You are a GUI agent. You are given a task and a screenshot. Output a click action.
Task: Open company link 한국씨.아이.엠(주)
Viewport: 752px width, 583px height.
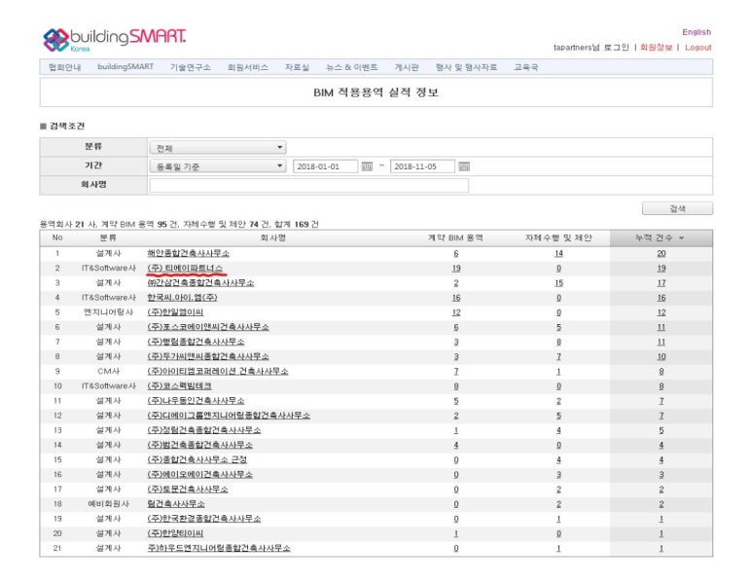pos(182,298)
